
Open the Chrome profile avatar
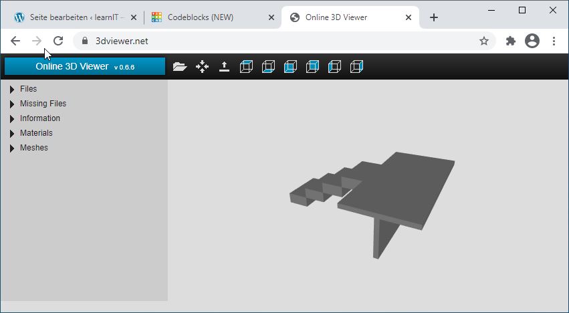coord(532,41)
